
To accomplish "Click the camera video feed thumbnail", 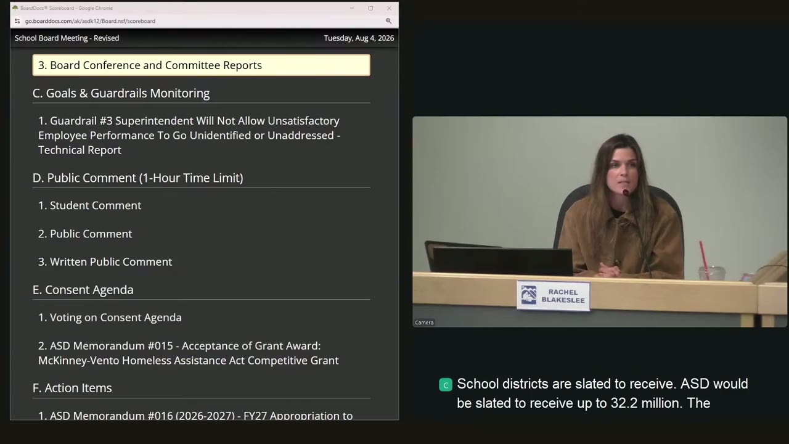I will (600, 221).
